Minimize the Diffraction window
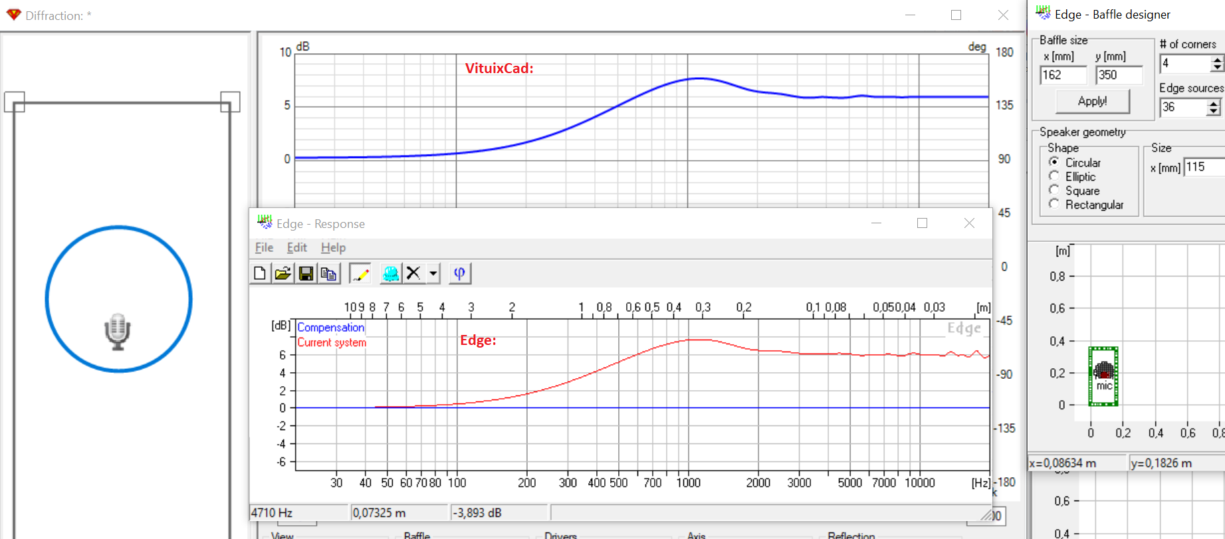 pos(911,15)
